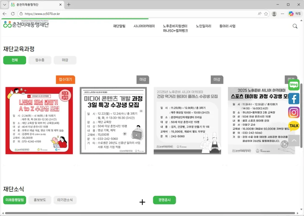Expand the vertical tabs chevron at top left

point(4,4)
